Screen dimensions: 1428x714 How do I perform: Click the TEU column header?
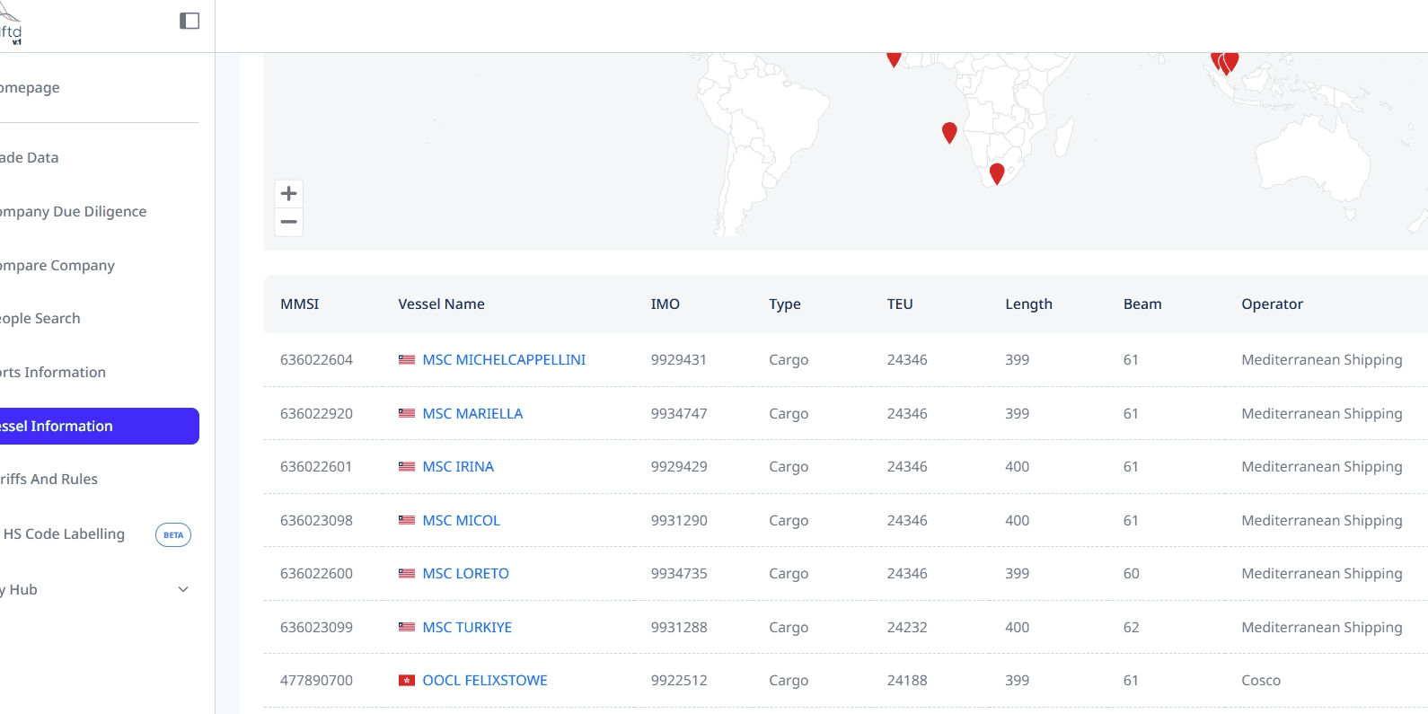[900, 304]
